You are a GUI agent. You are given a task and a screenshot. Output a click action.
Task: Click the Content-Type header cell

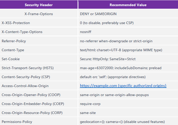[12, 50]
